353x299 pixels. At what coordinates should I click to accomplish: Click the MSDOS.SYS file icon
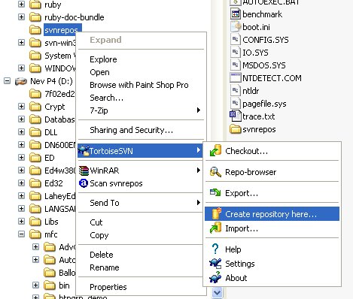click(x=236, y=65)
